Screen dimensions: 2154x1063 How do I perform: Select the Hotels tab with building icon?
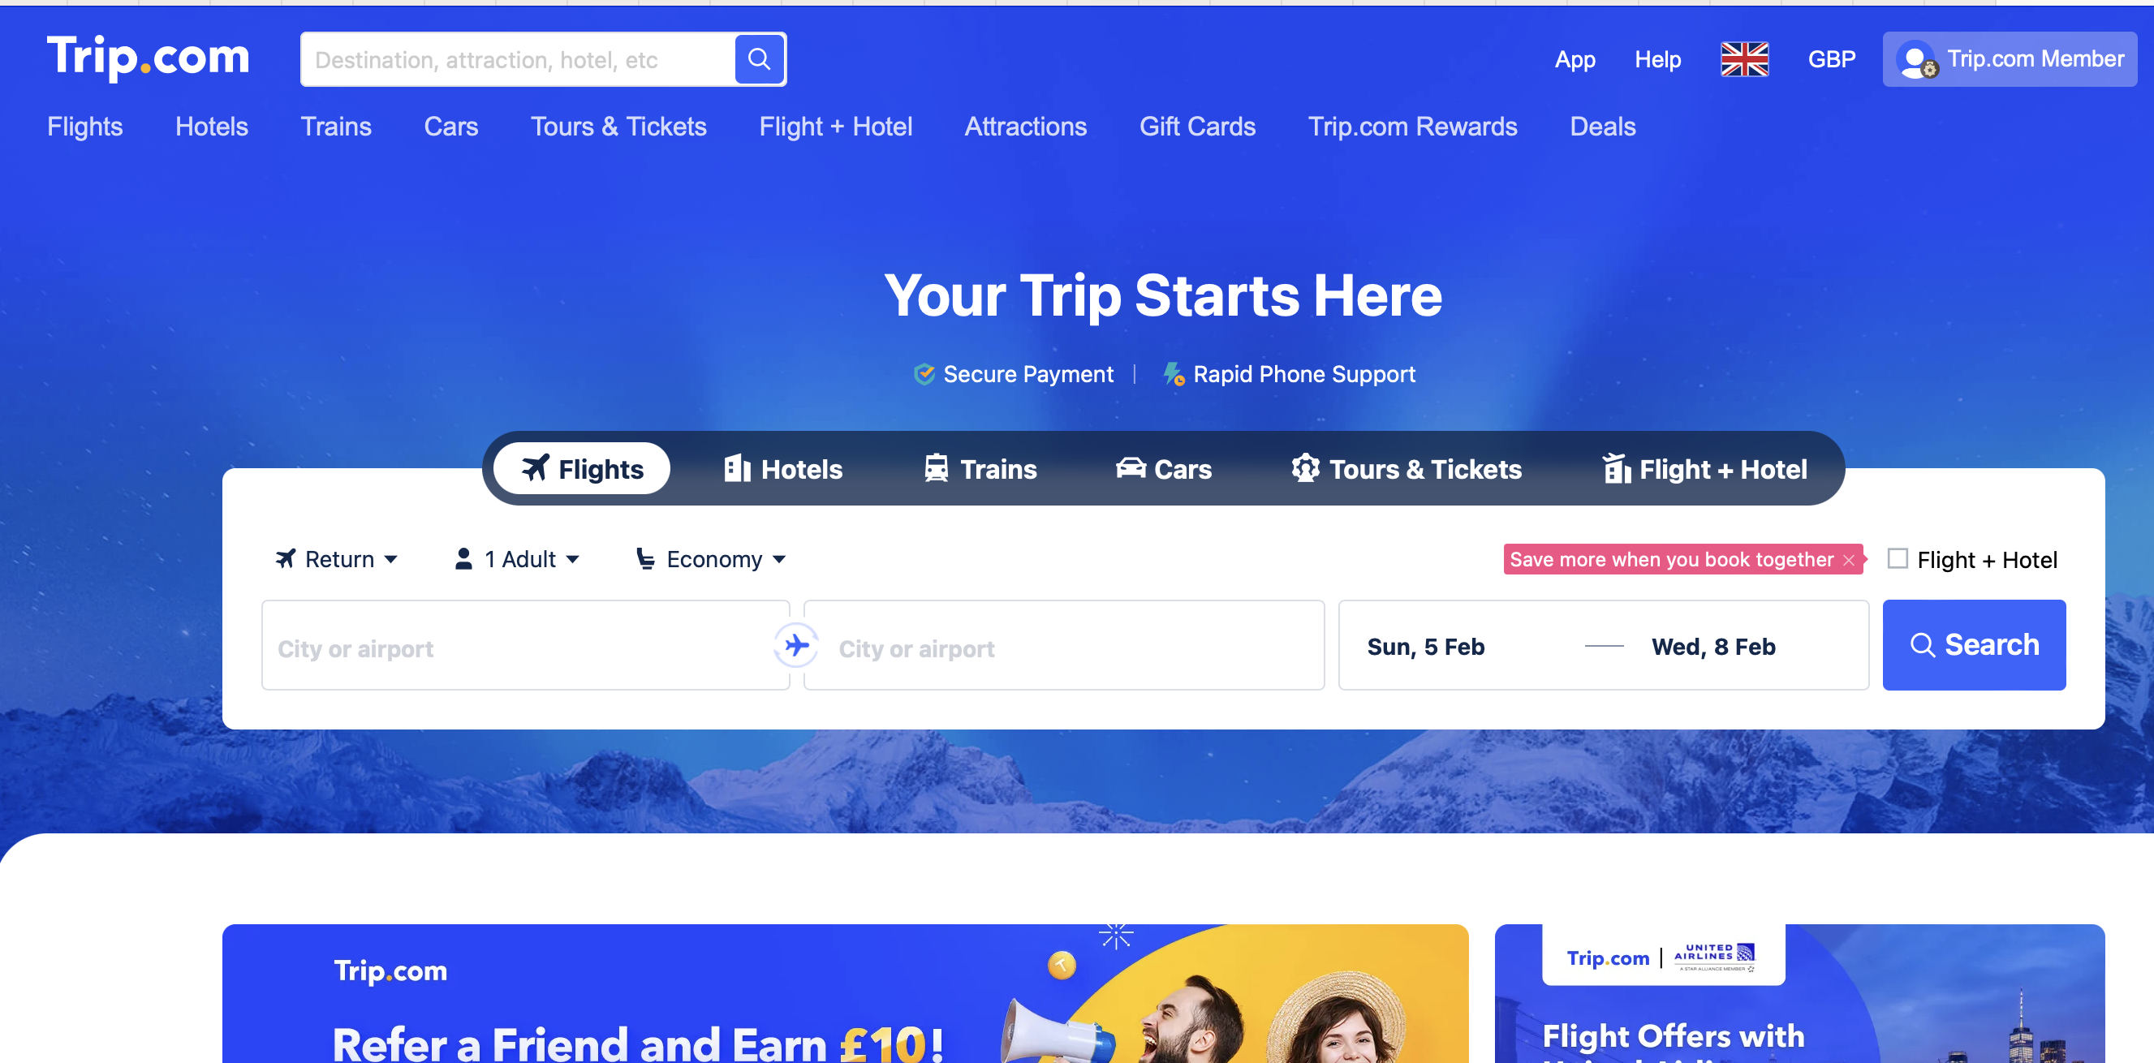782,469
